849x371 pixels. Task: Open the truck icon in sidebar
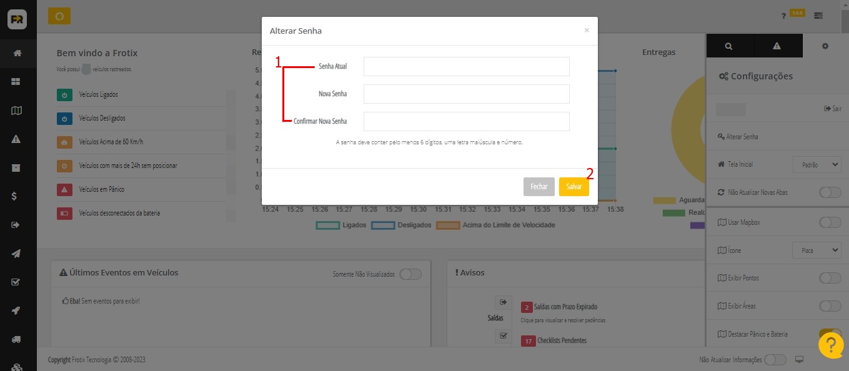pyautogui.click(x=17, y=339)
